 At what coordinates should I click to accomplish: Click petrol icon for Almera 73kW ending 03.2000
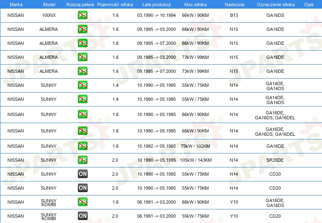pos(82,57)
